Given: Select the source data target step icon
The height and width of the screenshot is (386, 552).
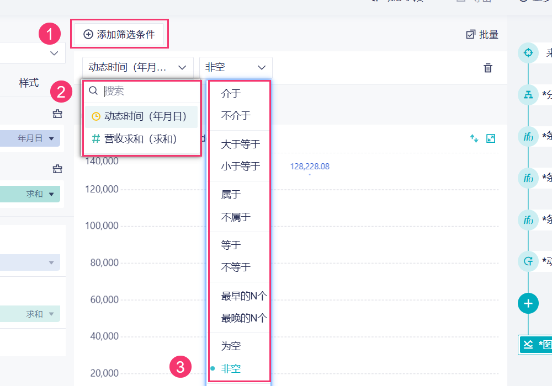Looking at the screenshot, I should coord(528,53).
